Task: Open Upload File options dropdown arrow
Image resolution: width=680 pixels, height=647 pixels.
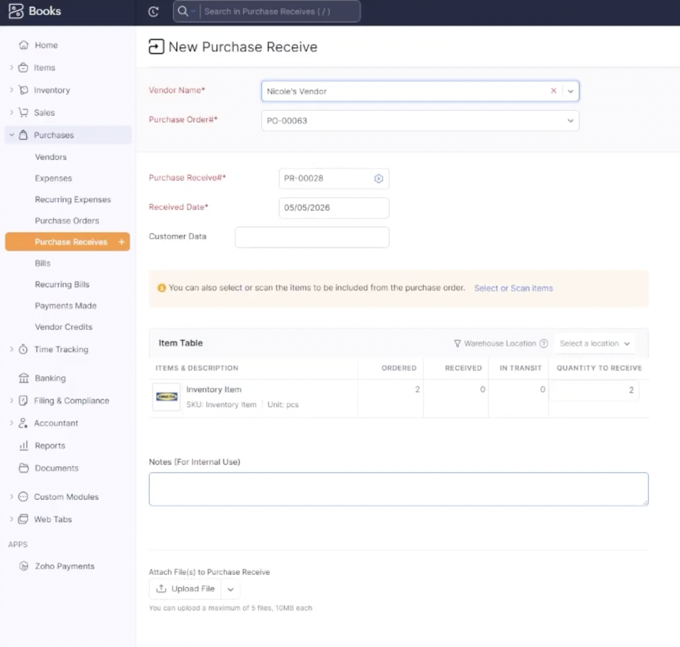Action: [231, 589]
